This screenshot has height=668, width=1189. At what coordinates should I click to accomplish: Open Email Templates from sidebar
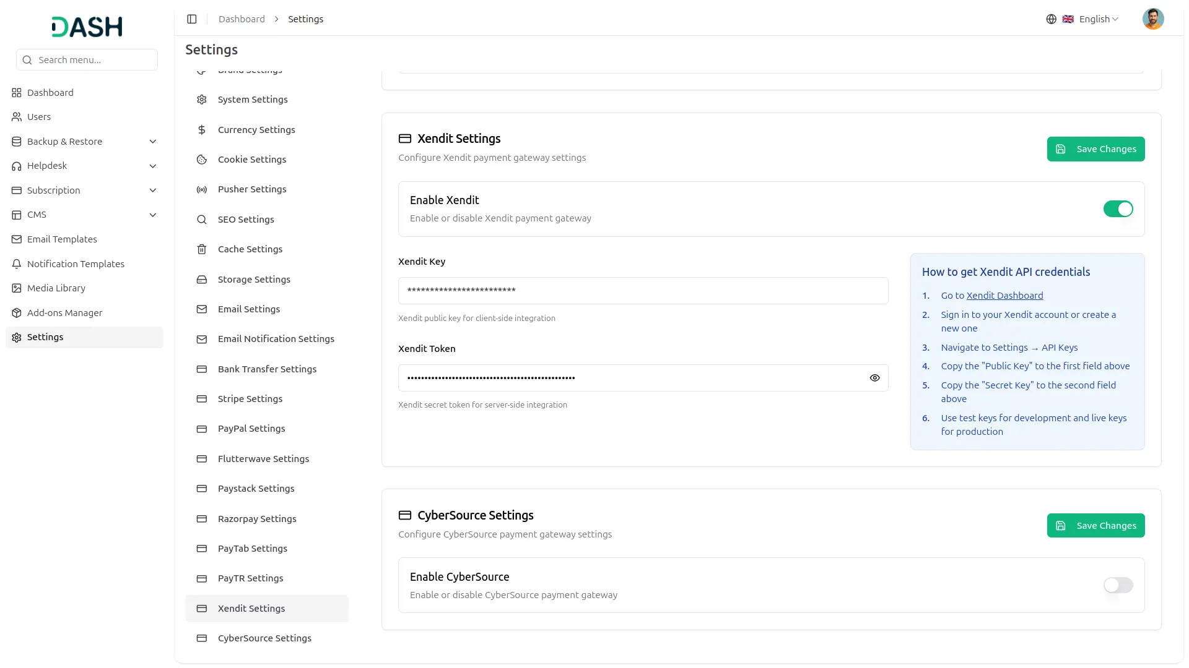62,239
